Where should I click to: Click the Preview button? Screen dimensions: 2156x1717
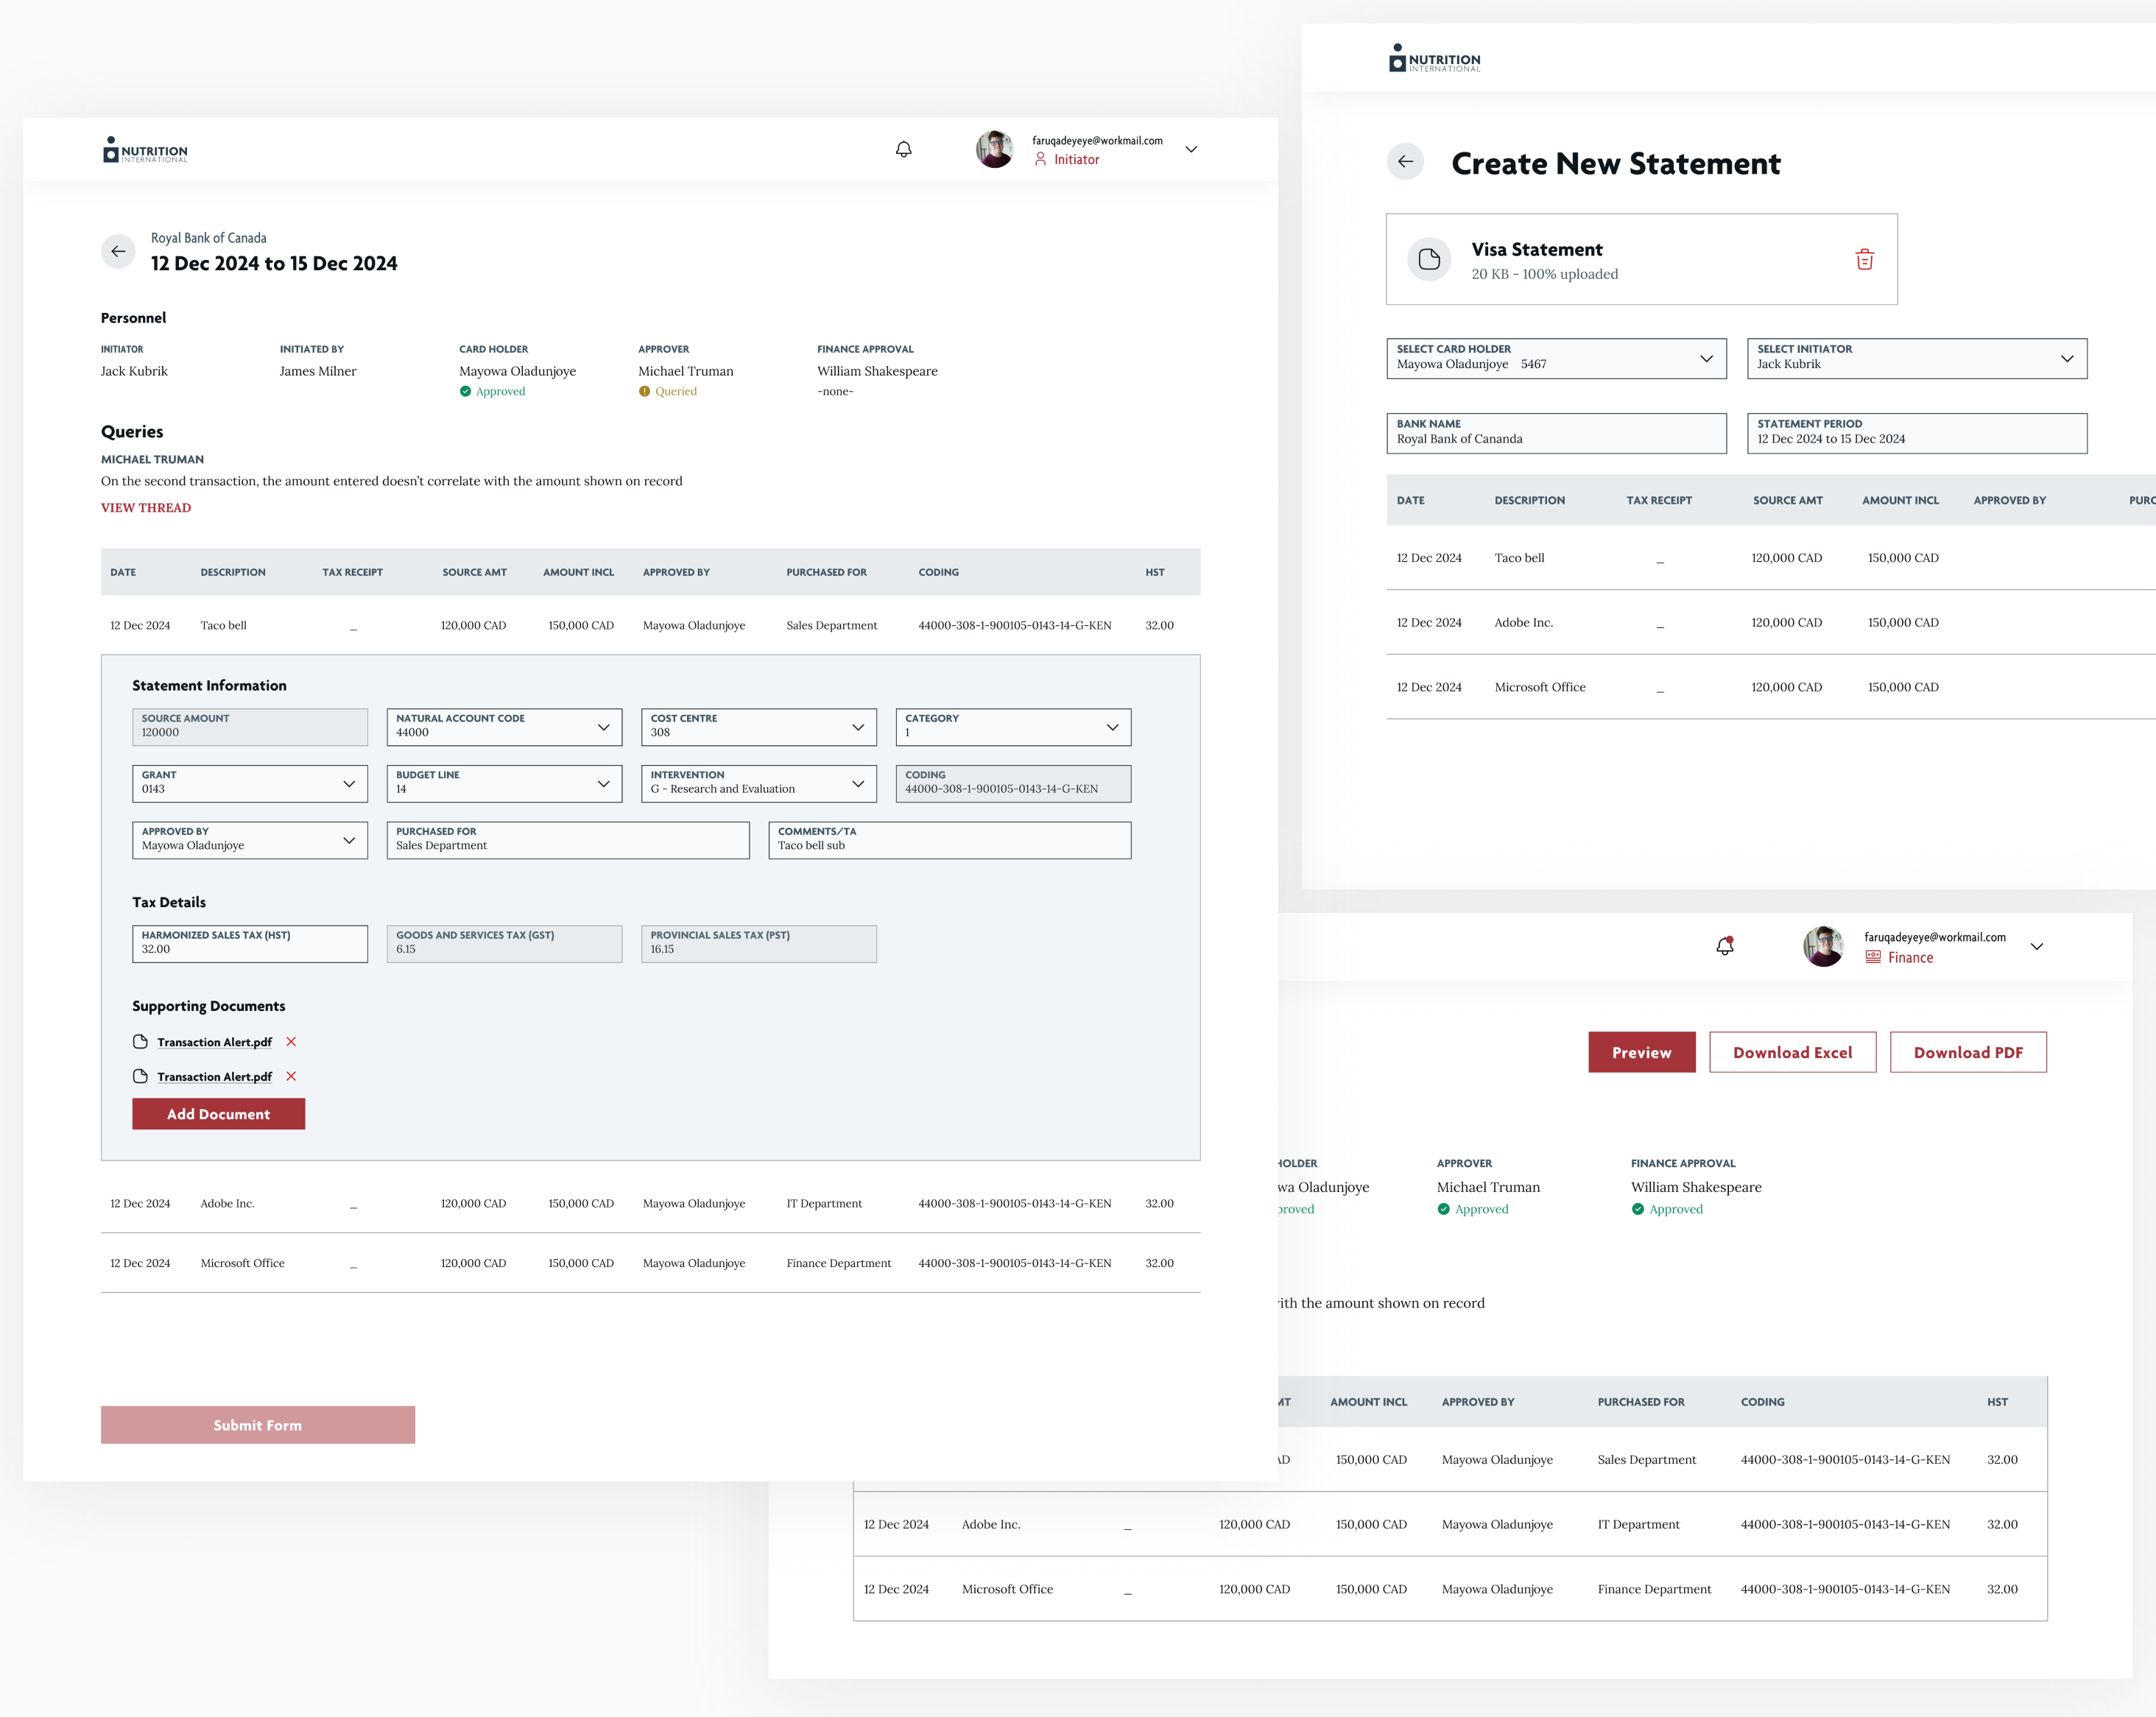1641,1052
